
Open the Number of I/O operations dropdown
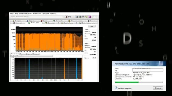pos(32,56)
